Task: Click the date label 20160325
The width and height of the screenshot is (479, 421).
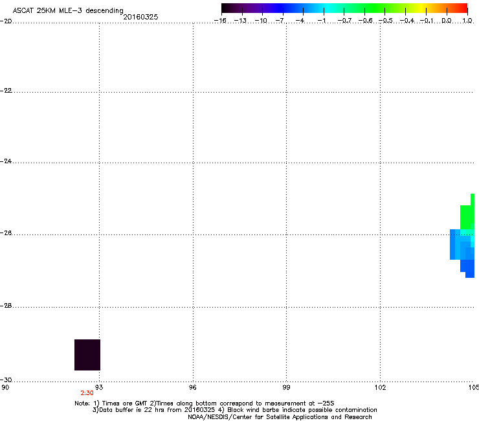Action: click(140, 17)
